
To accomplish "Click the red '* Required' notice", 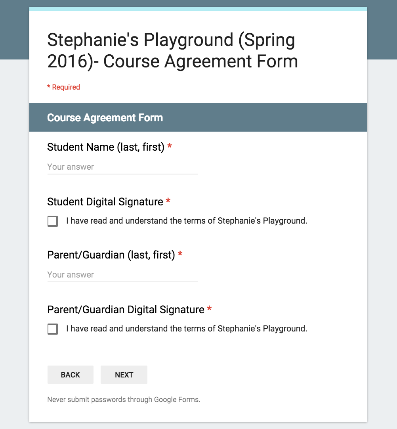I will coord(64,87).
